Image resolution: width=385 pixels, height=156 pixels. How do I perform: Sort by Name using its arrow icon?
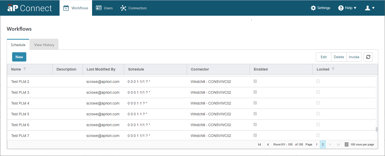pyautogui.click(x=25, y=69)
